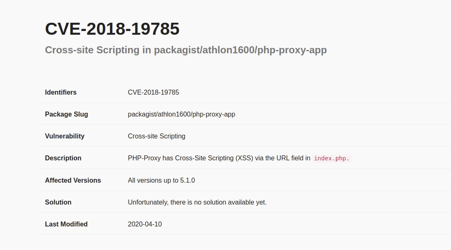The image size is (451, 250).
Task: Click the Vulnerability row label
Action: coord(65,136)
